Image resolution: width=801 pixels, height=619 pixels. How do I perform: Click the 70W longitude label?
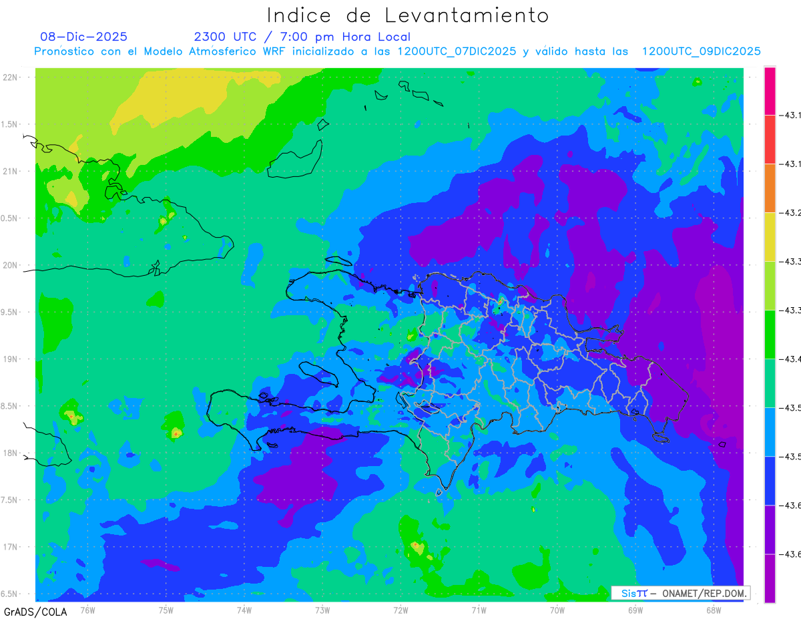pos(557,610)
